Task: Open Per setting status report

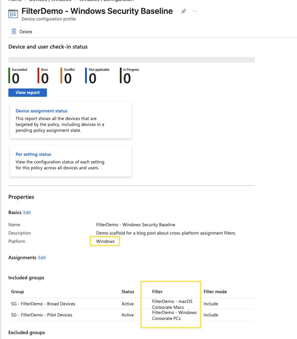Action: tap(33, 154)
